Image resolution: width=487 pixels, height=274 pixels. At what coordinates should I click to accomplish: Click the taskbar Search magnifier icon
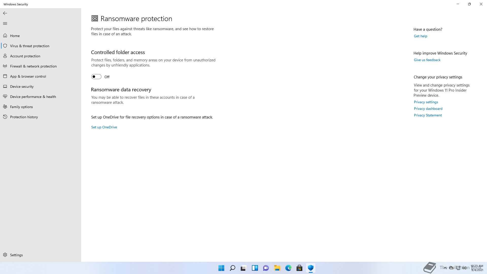pos(232,268)
